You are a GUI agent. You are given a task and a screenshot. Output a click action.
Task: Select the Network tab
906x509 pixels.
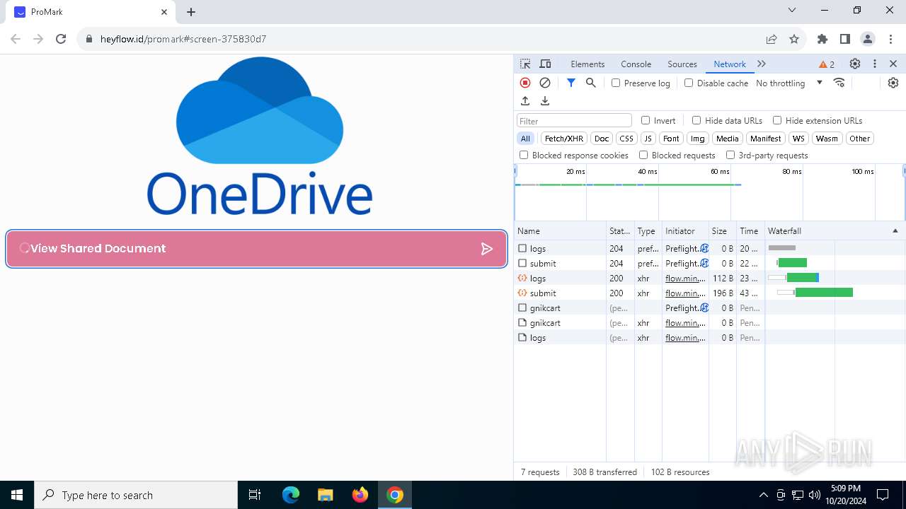(x=730, y=64)
